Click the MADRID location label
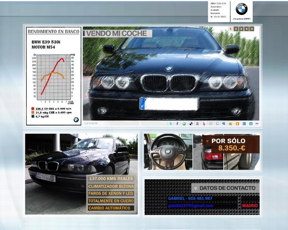The image size is (288, 230). tap(250, 206)
